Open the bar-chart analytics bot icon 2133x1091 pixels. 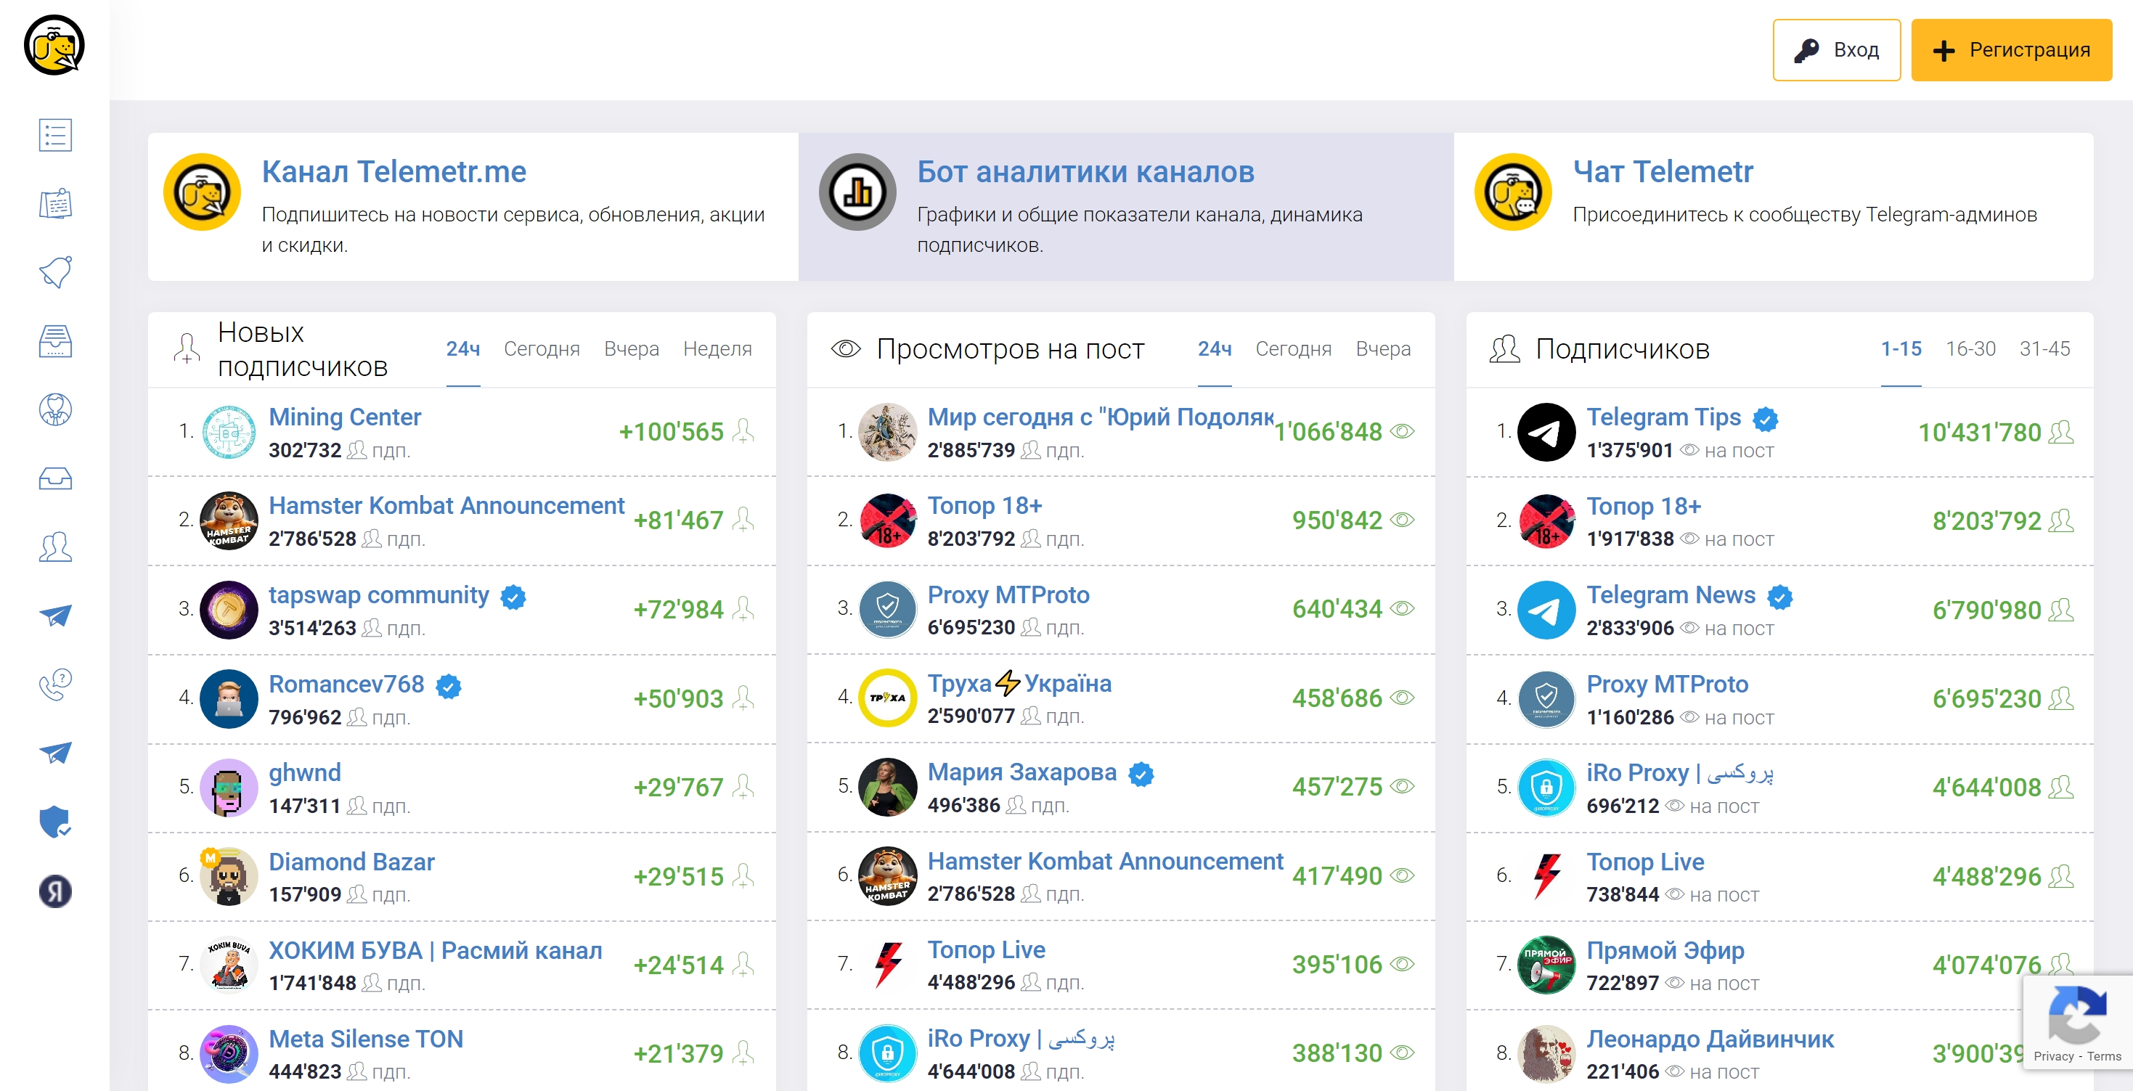coord(857,192)
